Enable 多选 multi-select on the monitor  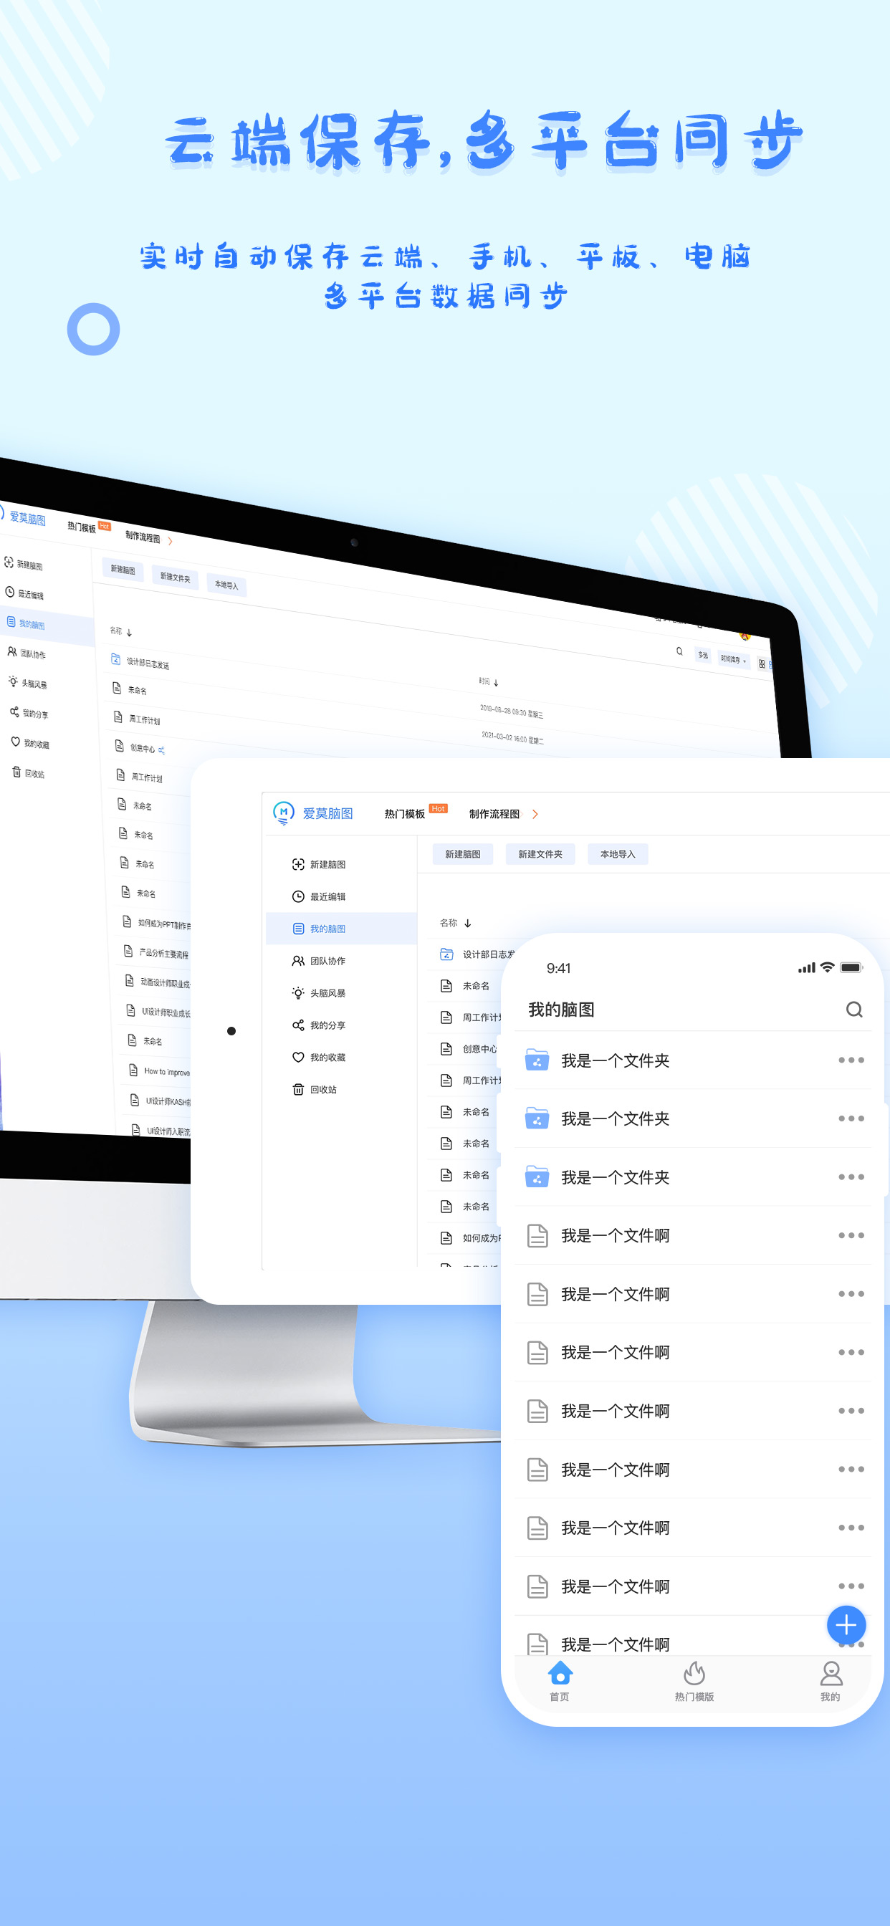(x=702, y=655)
